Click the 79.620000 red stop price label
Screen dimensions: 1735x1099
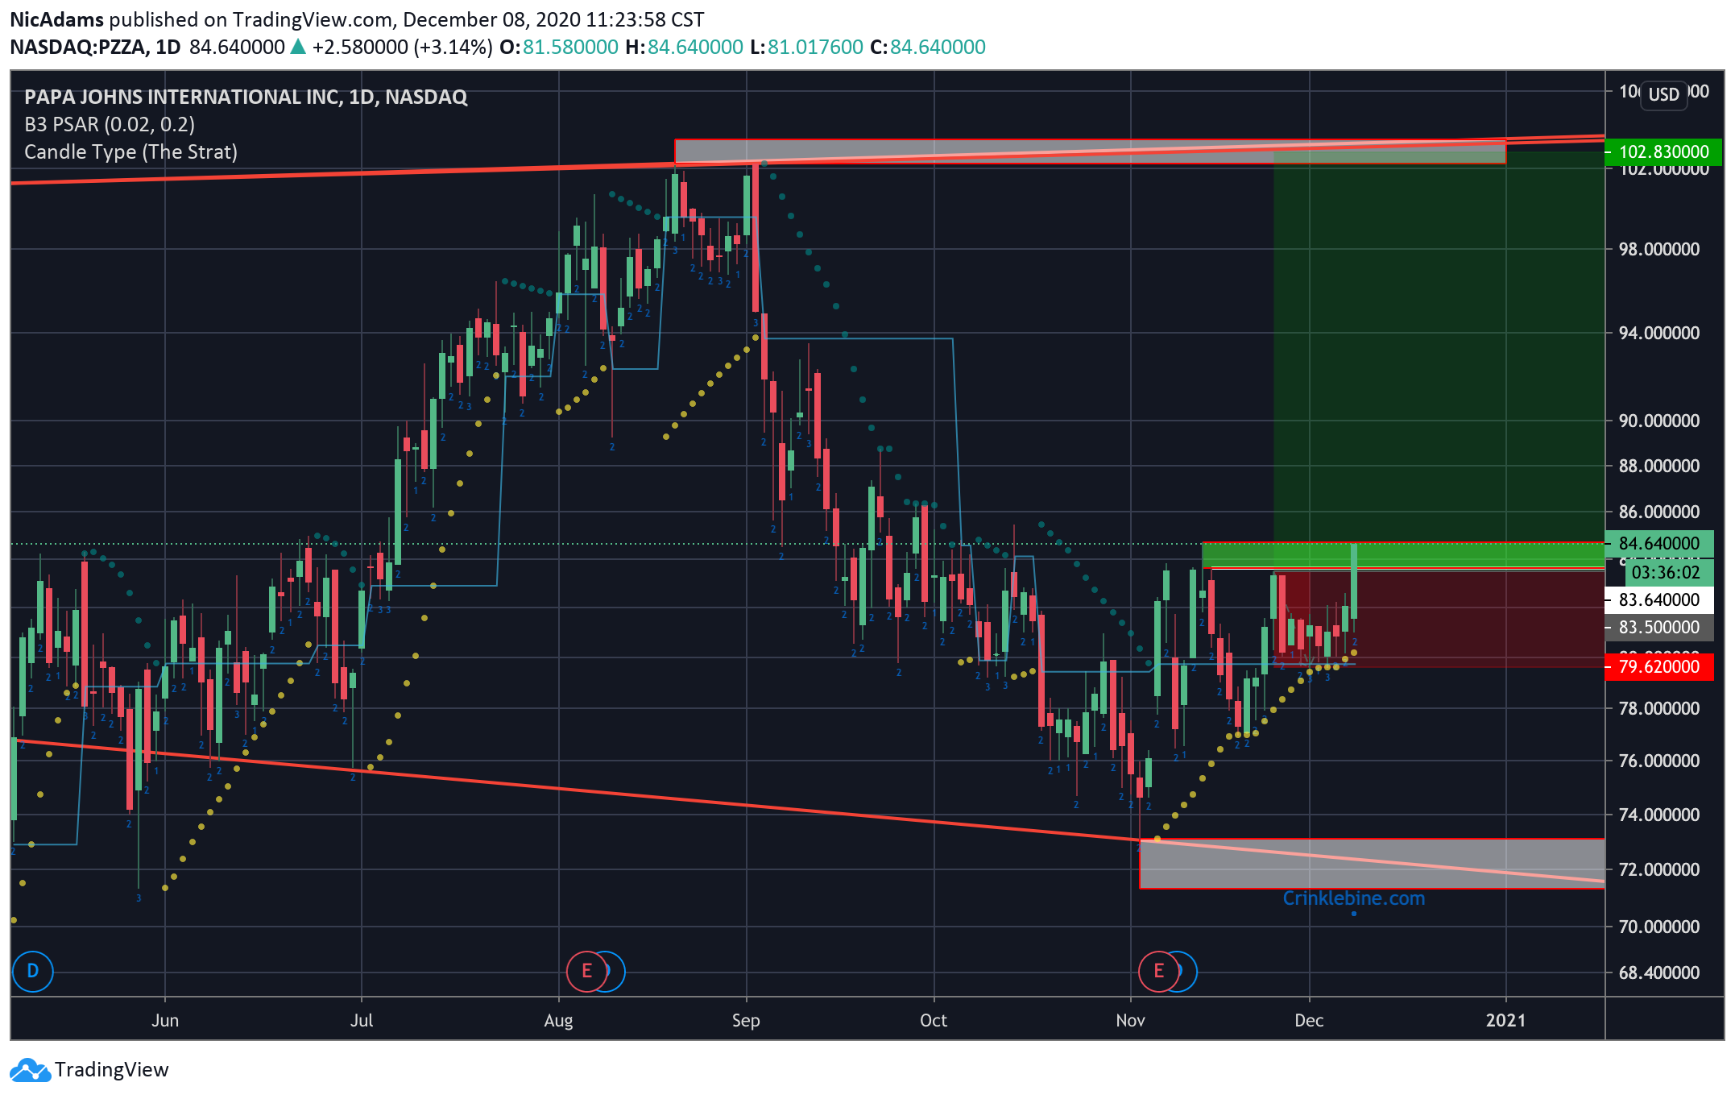(1658, 667)
